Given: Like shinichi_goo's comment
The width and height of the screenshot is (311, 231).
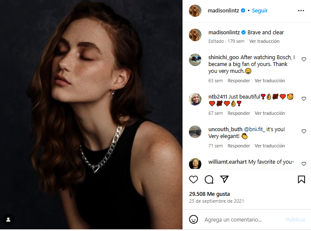Looking at the screenshot, I should pyautogui.click(x=304, y=59).
